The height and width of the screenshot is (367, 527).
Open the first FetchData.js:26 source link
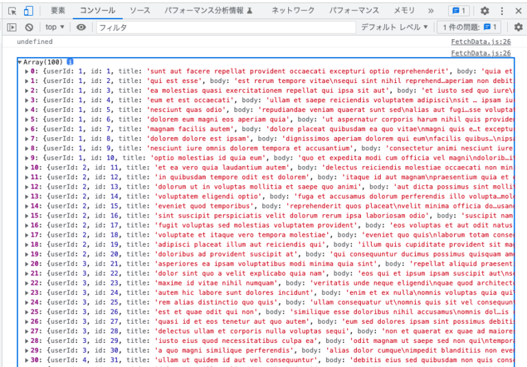tap(480, 42)
